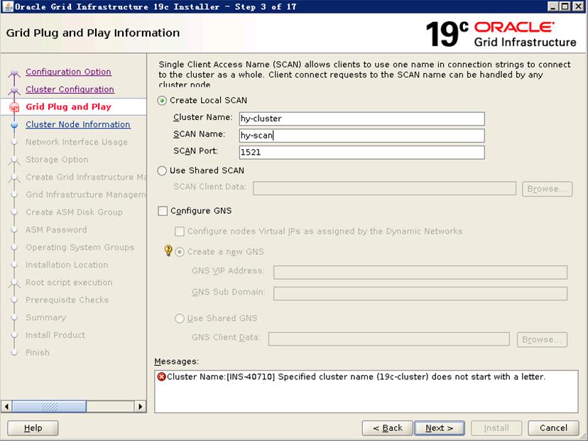Image resolution: width=588 pixels, height=441 pixels.
Task: Click the Next button
Action: click(440, 428)
